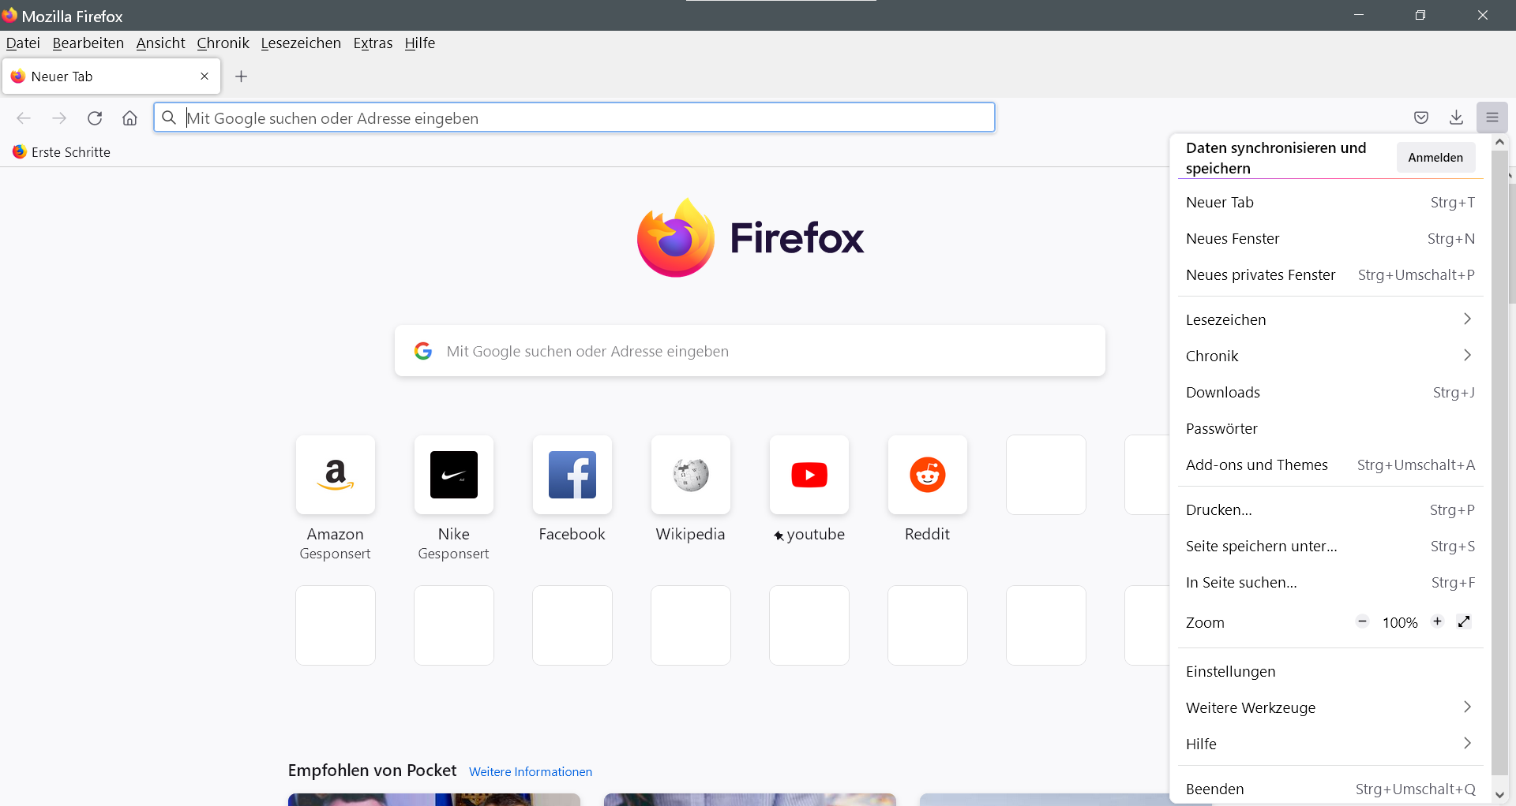
Task: Open the Ansicht menu
Action: (161, 43)
